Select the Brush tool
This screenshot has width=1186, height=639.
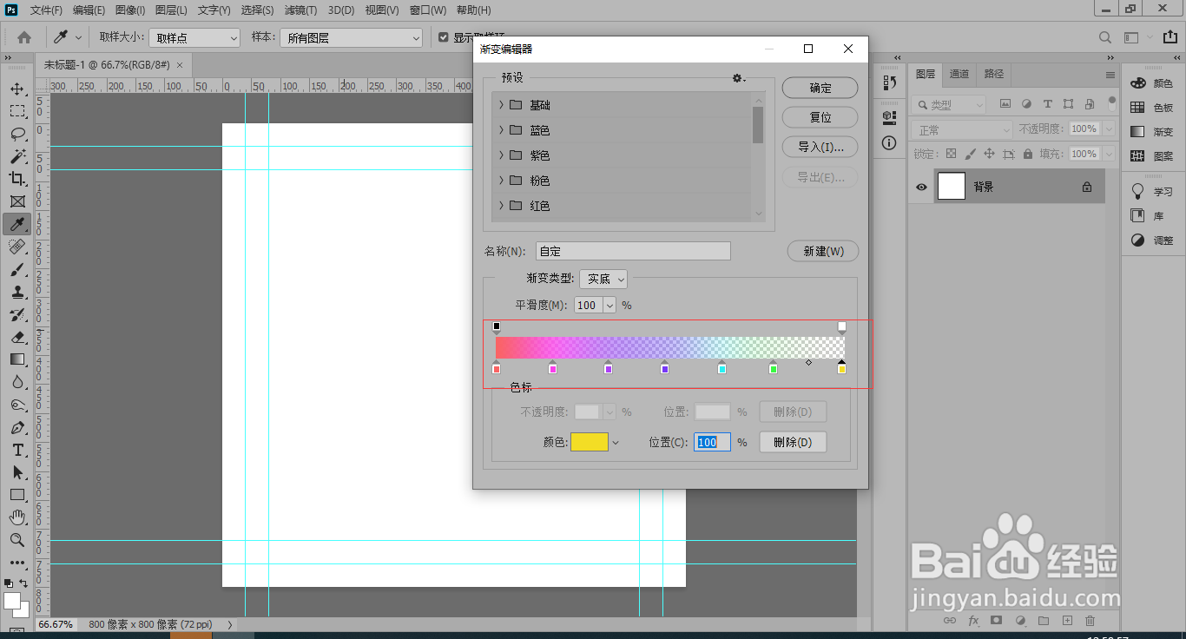click(x=17, y=269)
